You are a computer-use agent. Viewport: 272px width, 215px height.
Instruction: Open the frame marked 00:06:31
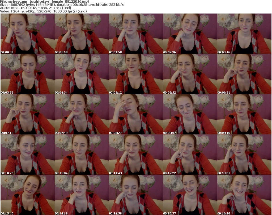(x=244, y=74)
